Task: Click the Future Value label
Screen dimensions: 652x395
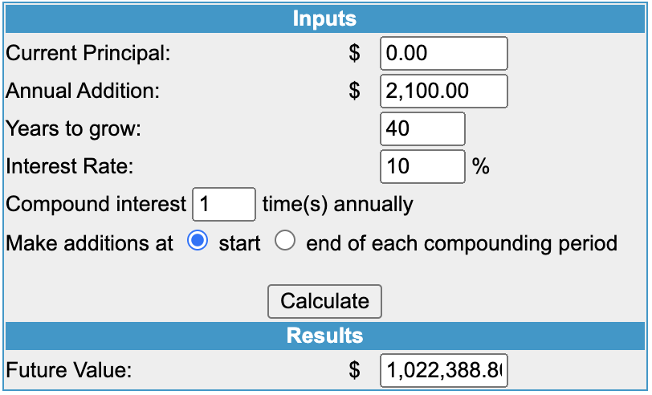Action: 68,370
